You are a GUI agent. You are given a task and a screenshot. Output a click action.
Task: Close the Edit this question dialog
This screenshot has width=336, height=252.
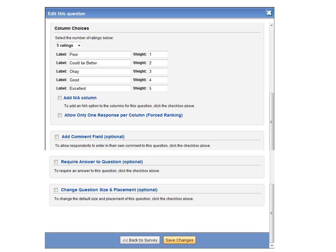point(269,13)
